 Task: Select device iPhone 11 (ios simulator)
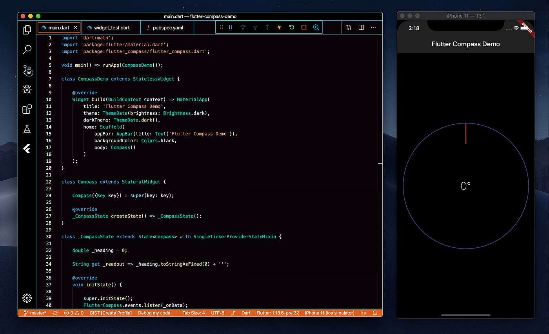[x=329, y=313]
